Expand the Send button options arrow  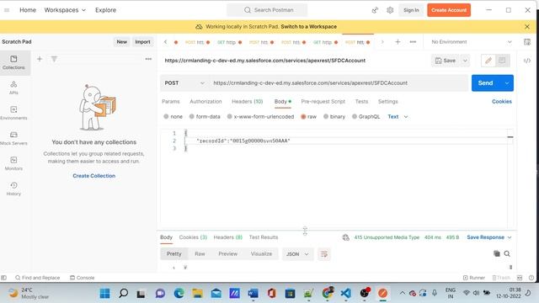[507, 83]
